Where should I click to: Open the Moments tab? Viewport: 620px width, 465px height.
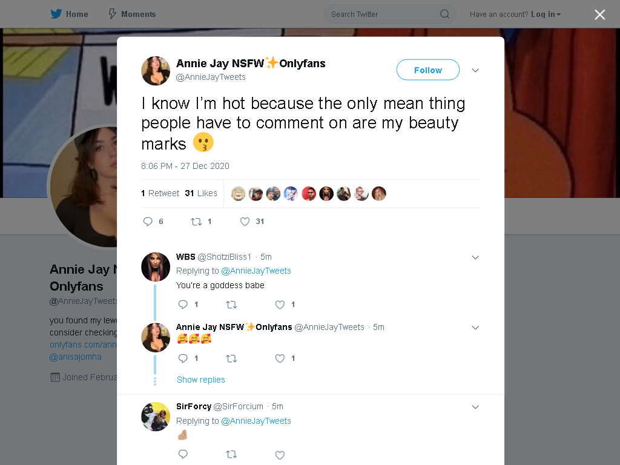[x=133, y=15]
